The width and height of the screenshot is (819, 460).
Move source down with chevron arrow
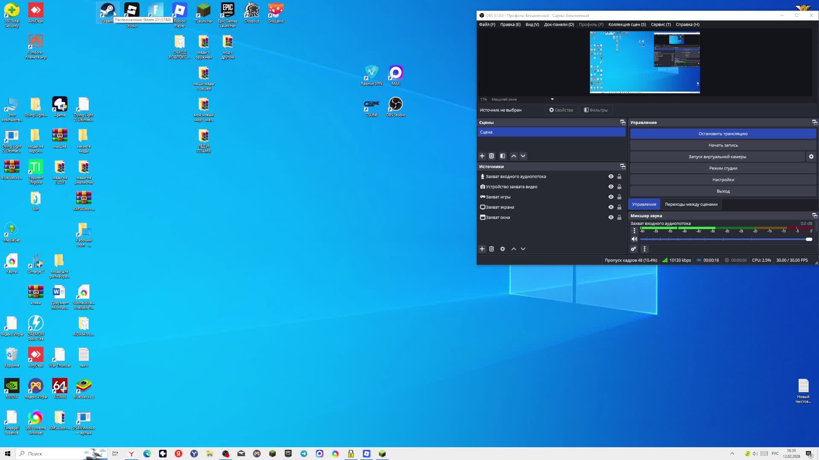523,249
